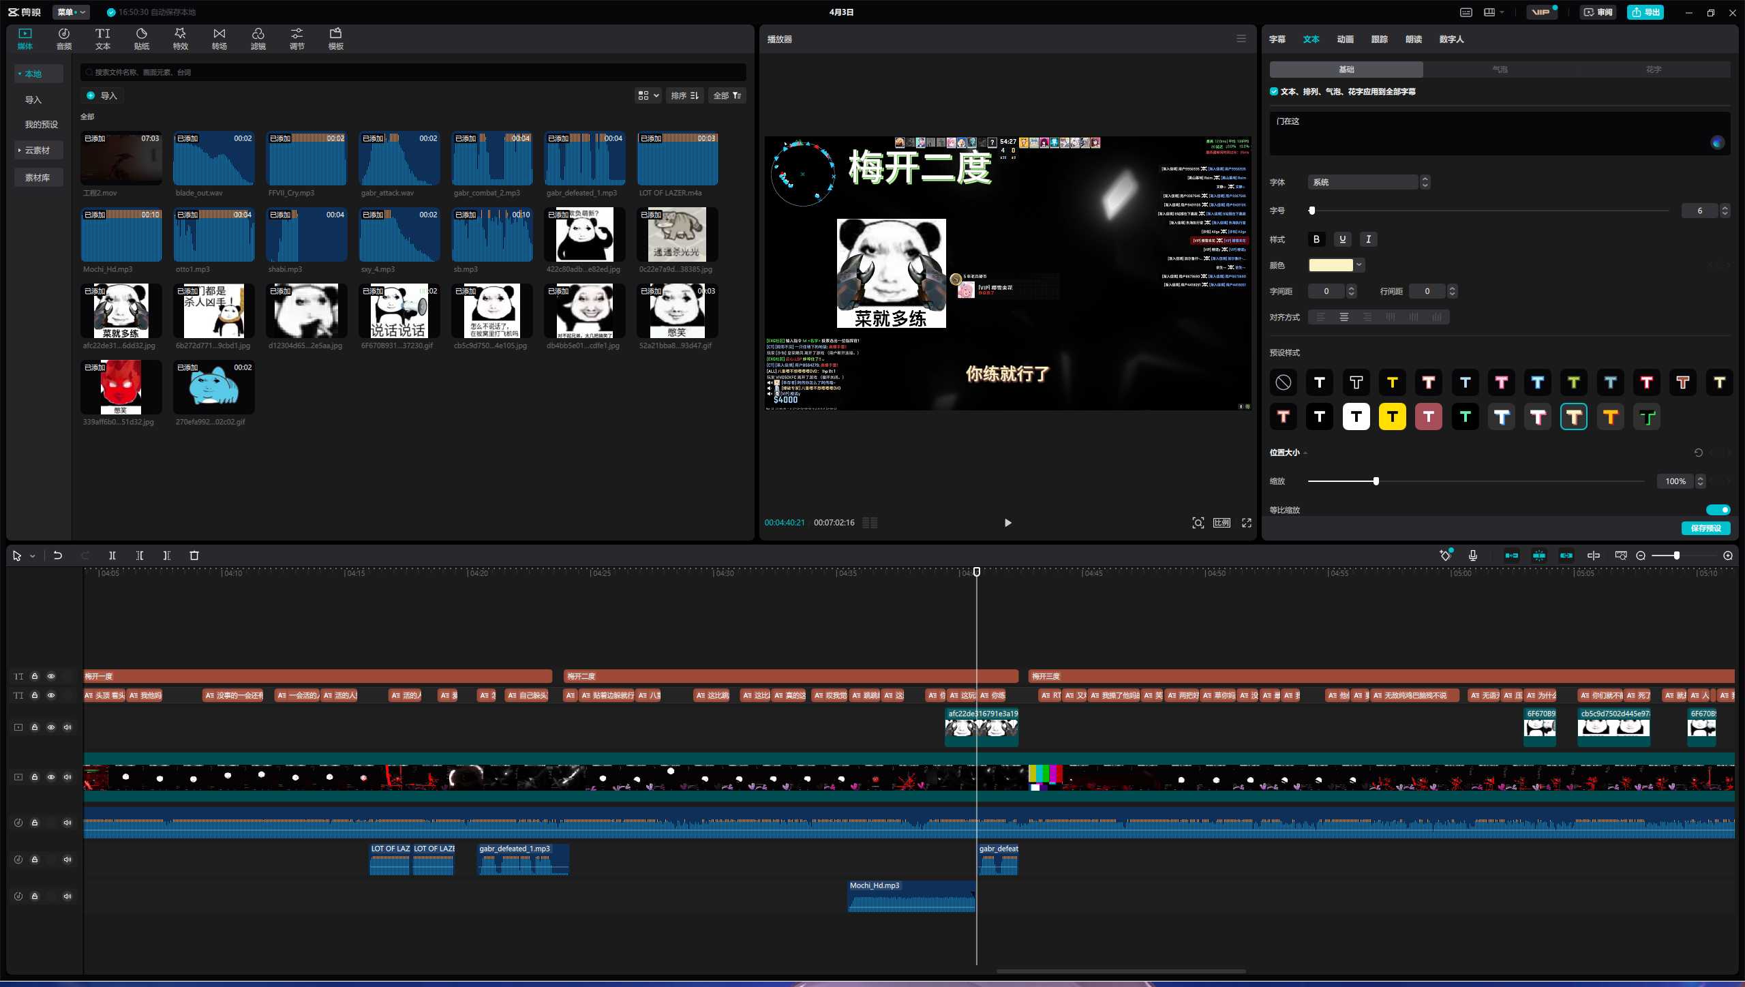The image size is (1745, 987).
Task: Click the zoom in timeline magnifier
Action: pos(1727,556)
